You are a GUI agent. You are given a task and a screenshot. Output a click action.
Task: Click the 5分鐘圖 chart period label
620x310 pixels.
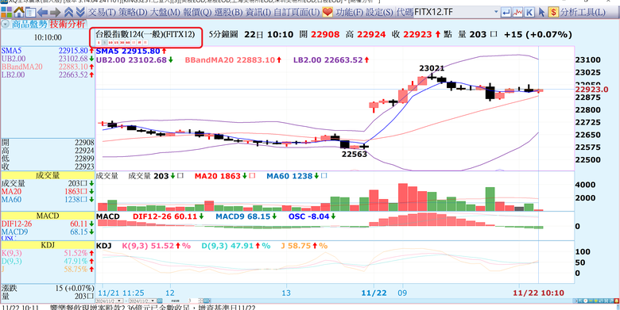pos(223,34)
